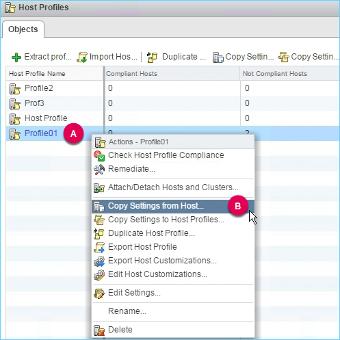Click the green plus Extract profile icon

16,57
